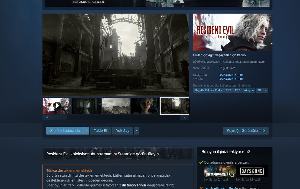Image resolution: width=300 pixels, height=189 pixels.
Task: Select the highlighted ruined hall thumbnail
Action: tap(175, 106)
